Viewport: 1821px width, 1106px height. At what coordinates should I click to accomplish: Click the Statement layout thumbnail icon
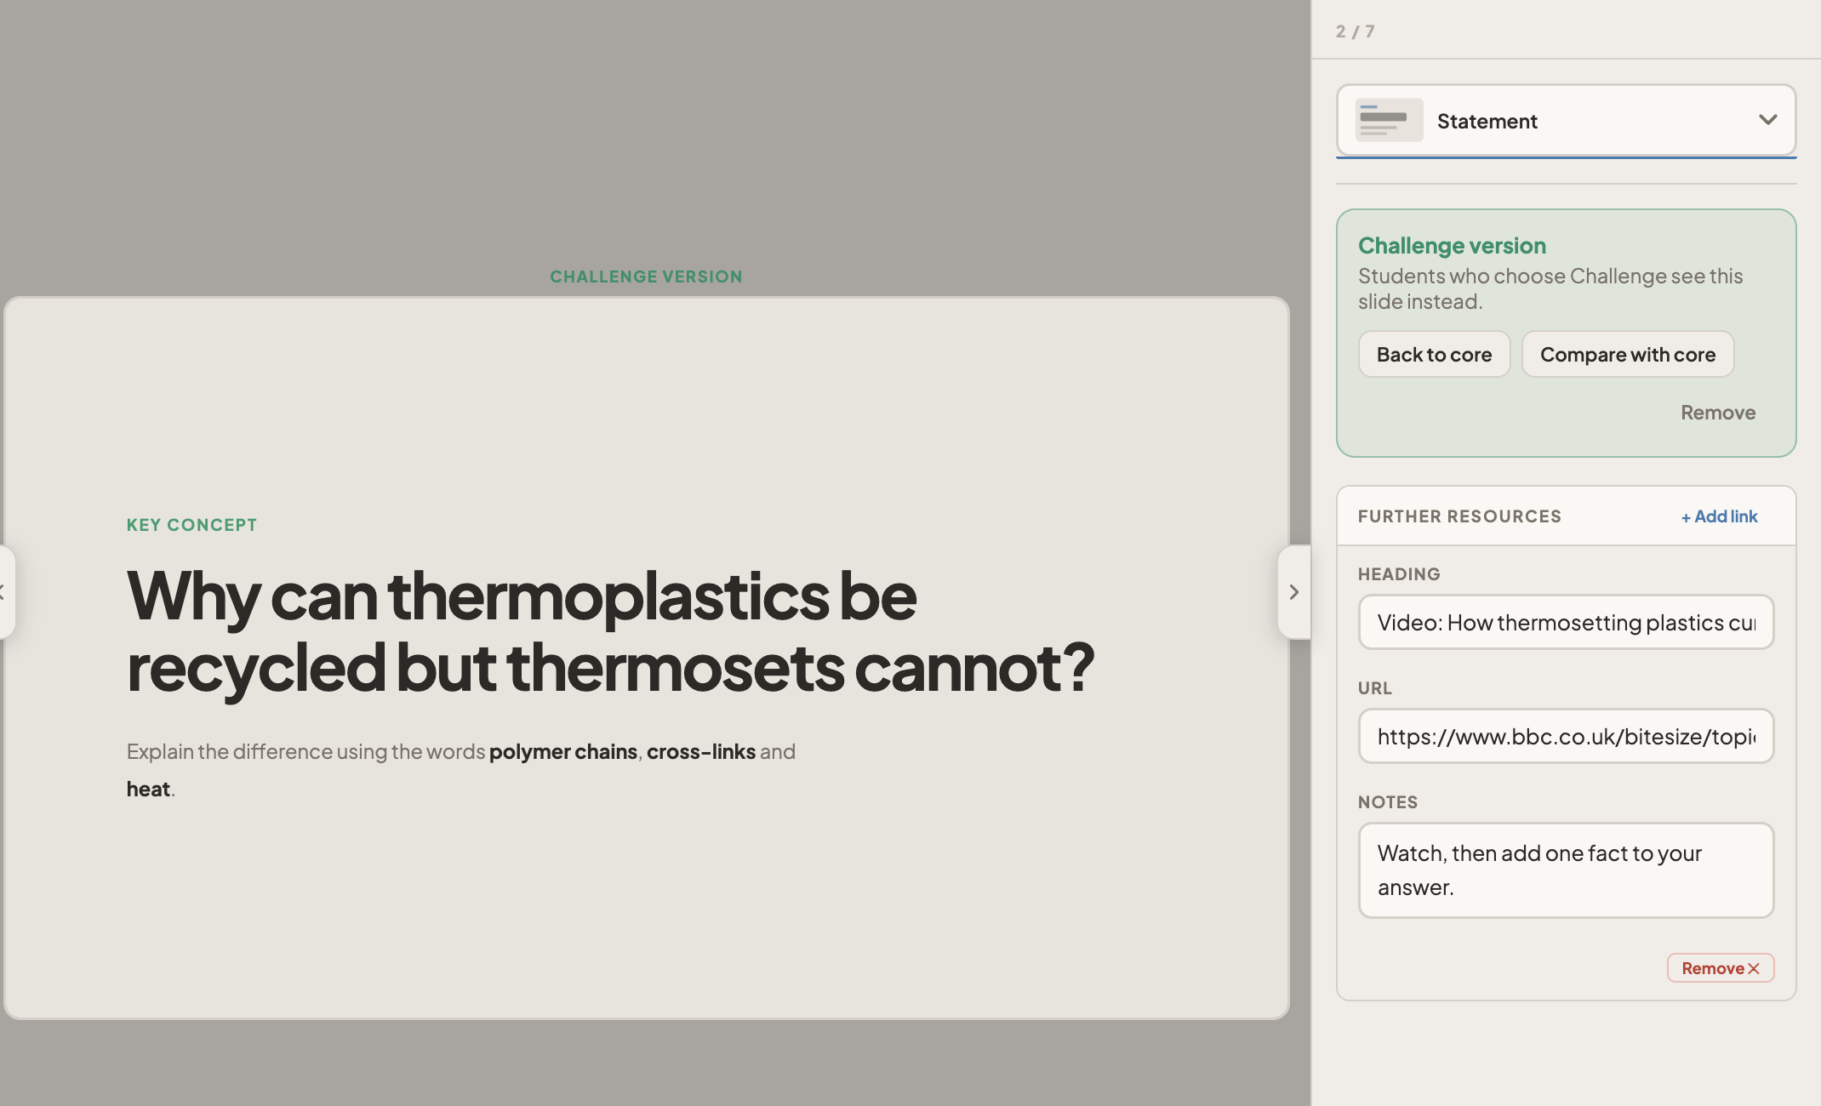1389,120
